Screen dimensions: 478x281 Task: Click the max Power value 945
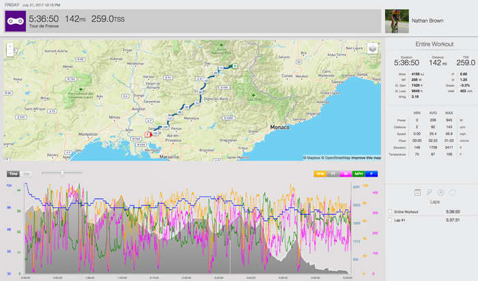pos(449,120)
